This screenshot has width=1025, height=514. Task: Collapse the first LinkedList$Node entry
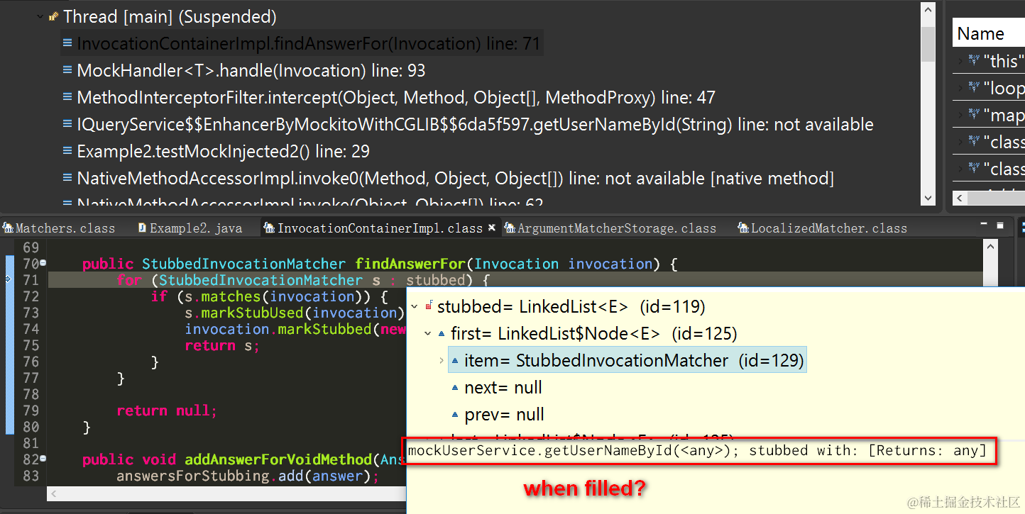[427, 333]
